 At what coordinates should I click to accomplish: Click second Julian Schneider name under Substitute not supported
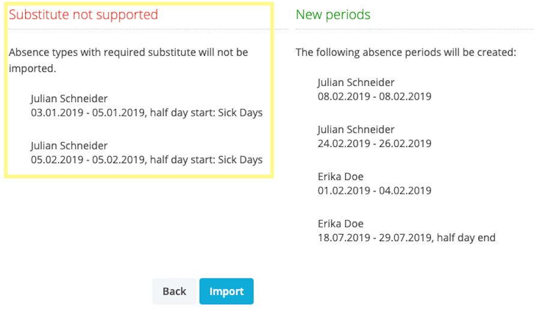(69, 145)
